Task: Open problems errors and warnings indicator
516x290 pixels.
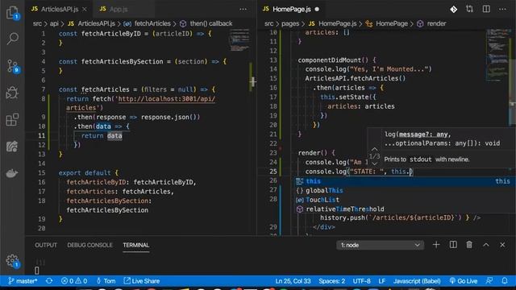Action: pyautogui.click(x=74, y=281)
